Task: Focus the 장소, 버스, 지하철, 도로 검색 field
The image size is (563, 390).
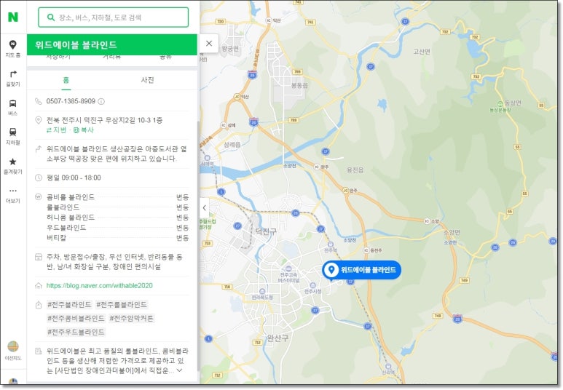Action: click(x=114, y=17)
